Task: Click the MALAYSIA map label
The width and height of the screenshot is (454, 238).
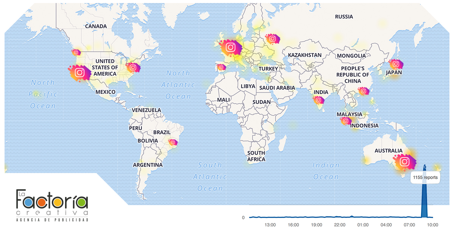Action: [349, 114]
